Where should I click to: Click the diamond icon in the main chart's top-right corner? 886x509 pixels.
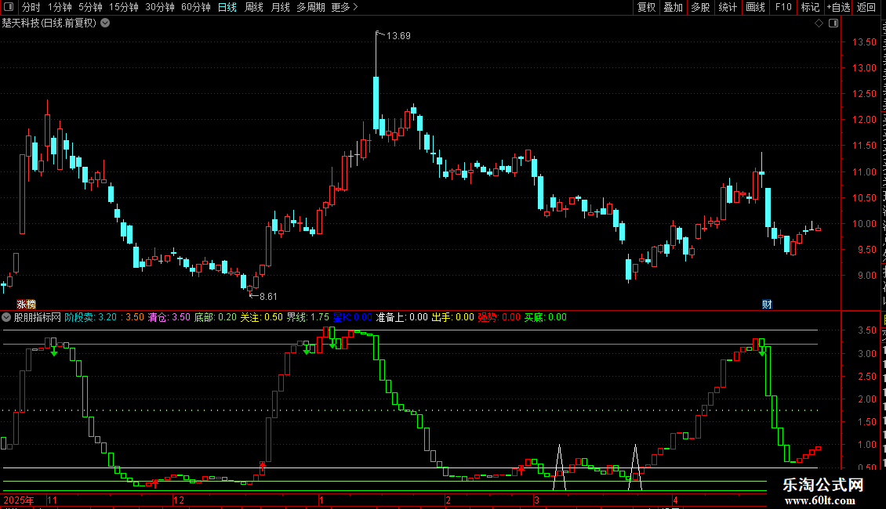tap(819, 23)
